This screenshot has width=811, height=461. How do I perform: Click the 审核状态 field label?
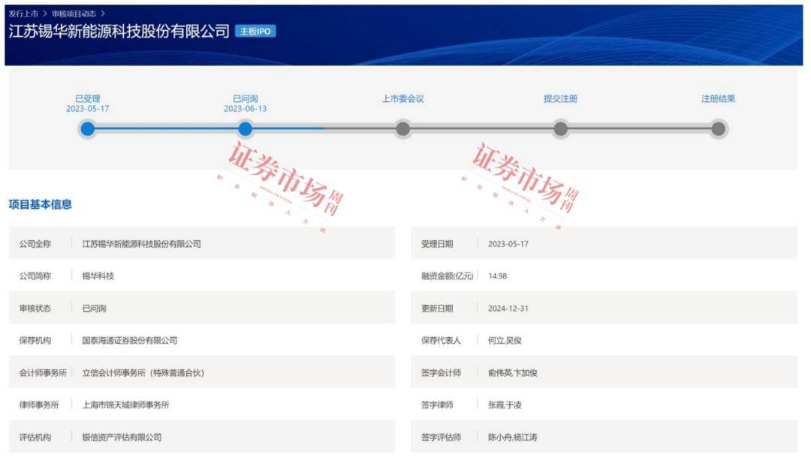point(35,309)
